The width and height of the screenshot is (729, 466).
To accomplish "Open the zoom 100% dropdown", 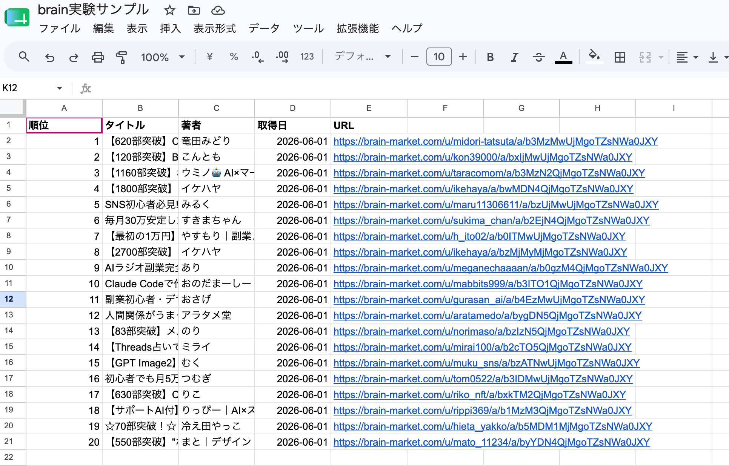I will click(x=163, y=57).
